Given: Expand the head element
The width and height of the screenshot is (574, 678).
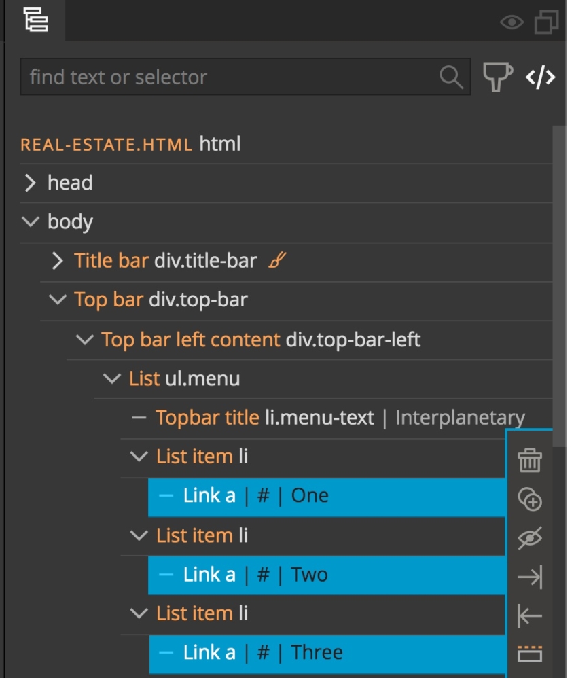Looking at the screenshot, I should click(x=30, y=182).
